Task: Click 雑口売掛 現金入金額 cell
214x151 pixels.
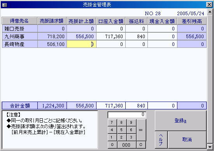Action: coord(162,28)
